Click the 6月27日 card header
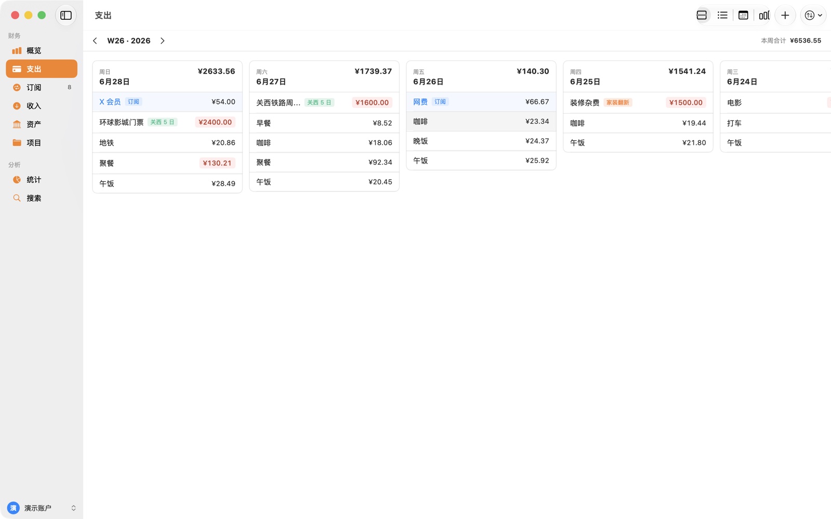The height and width of the screenshot is (519, 831). (x=324, y=76)
